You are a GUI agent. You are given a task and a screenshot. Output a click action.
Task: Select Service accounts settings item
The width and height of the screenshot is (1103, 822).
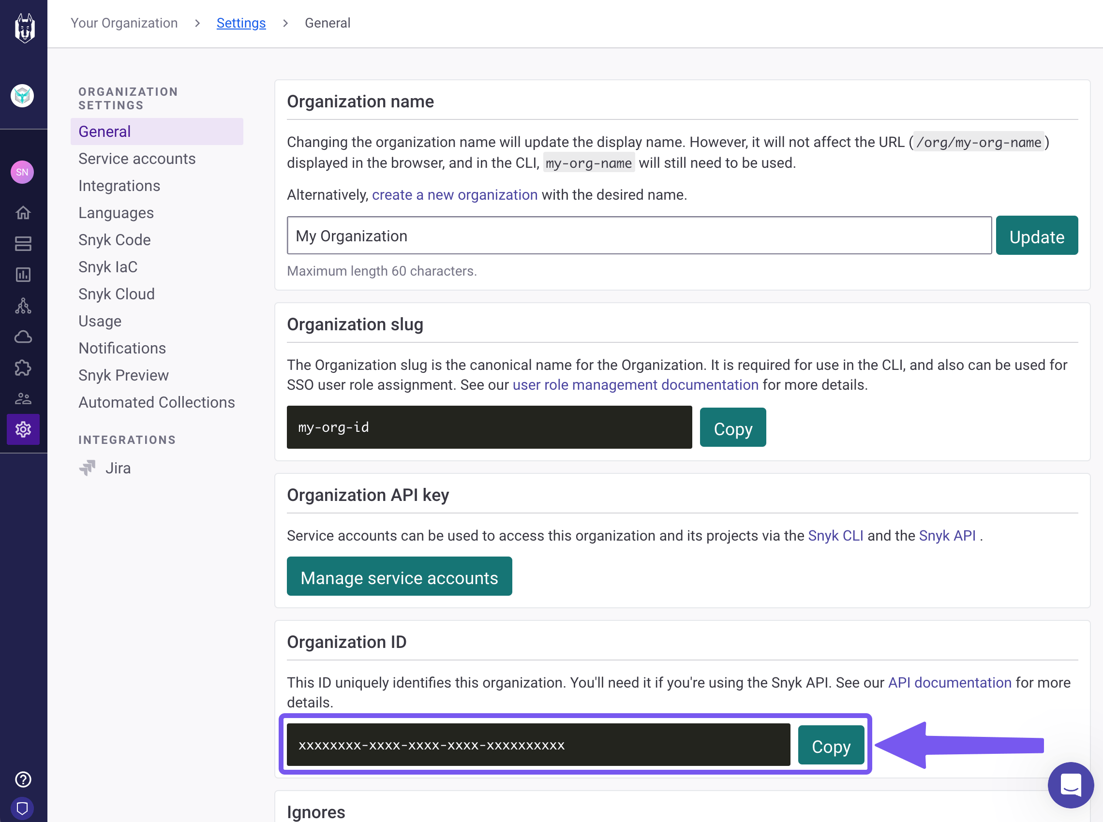point(137,159)
